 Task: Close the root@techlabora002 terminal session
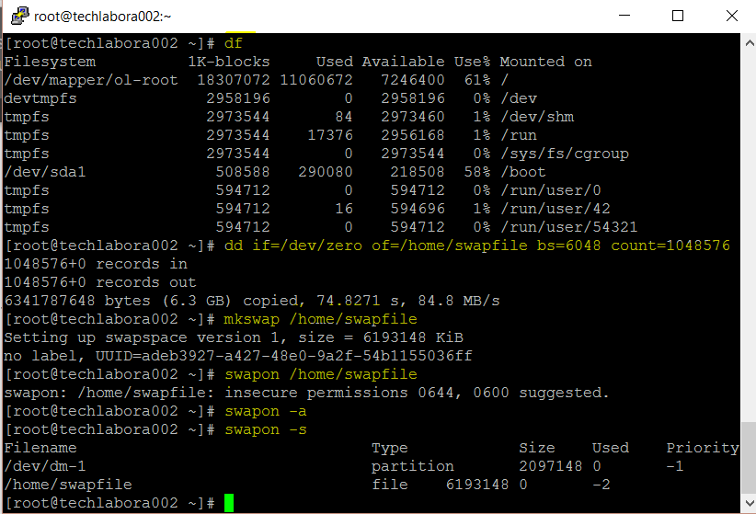[729, 16]
